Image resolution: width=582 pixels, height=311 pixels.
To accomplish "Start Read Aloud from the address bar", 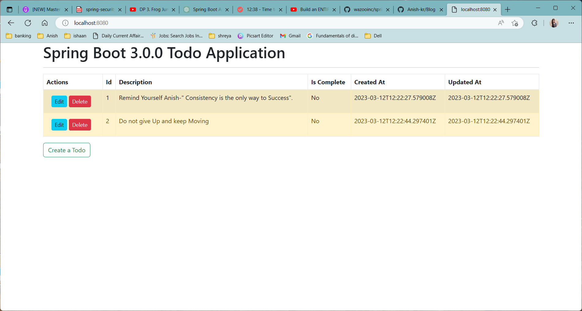I will click(x=501, y=23).
